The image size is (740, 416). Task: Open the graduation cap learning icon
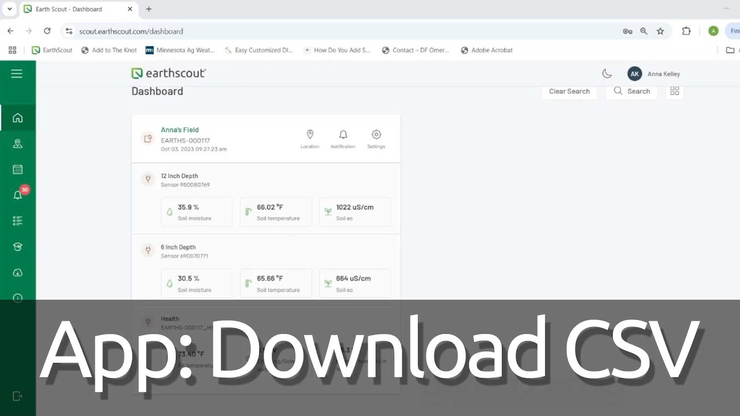coord(17,247)
